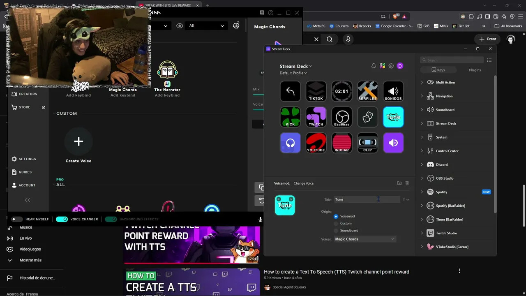Click Add keybind under The Narrator
This screenshot has height=296, width=526.
point(167,95)
